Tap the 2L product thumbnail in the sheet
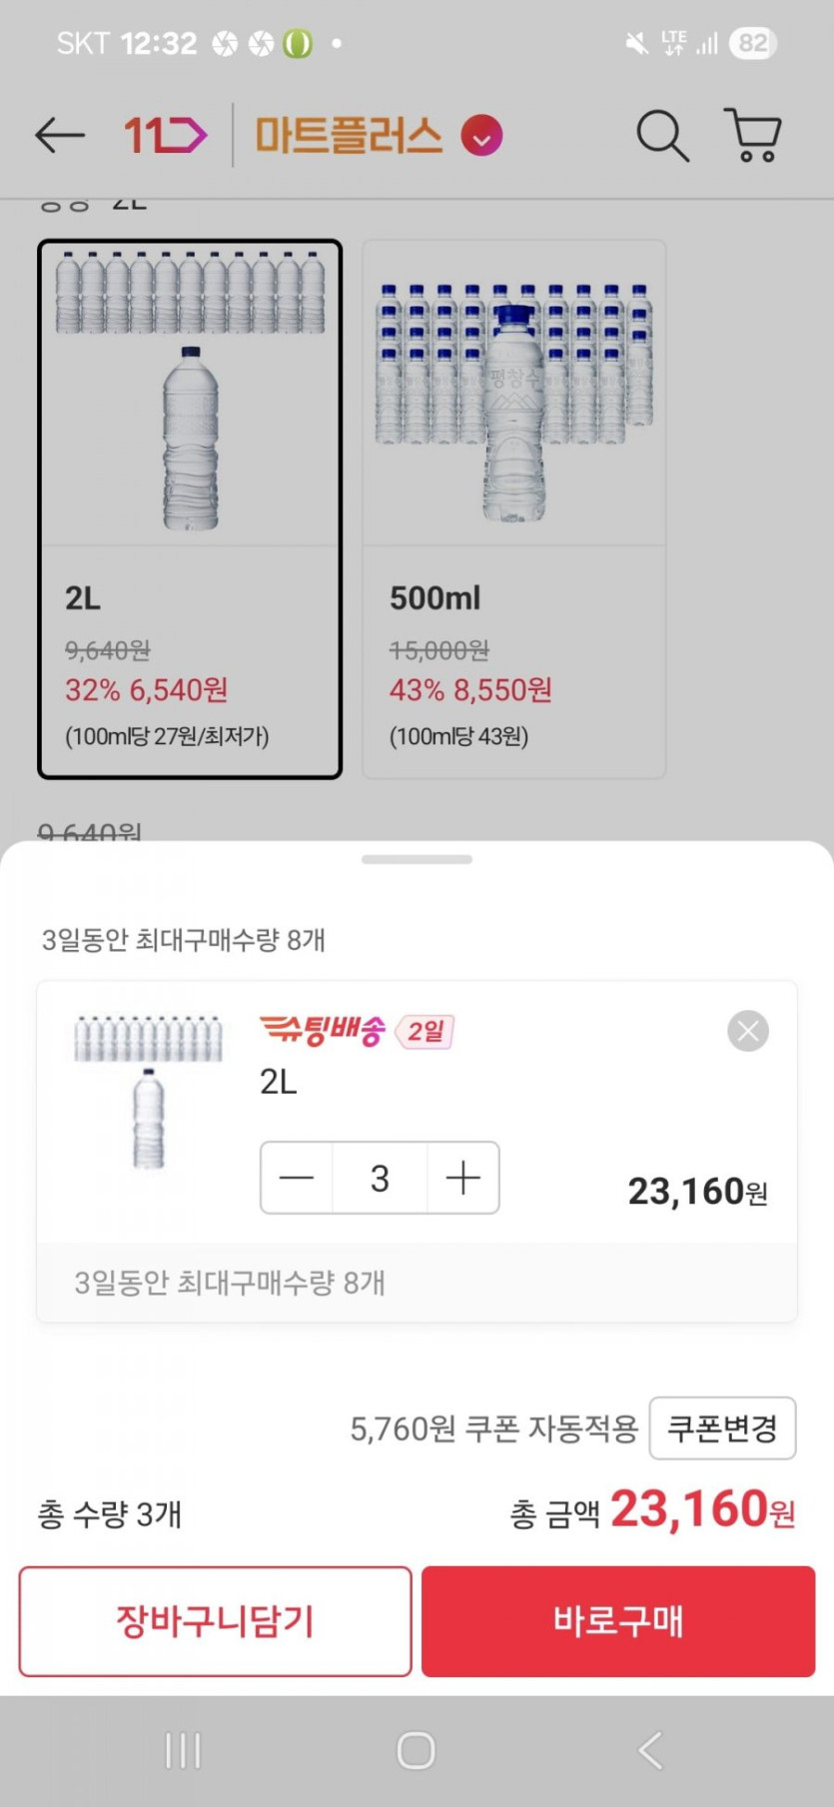This screenshot has width=834, height=1807. (x=148, y=1091)
